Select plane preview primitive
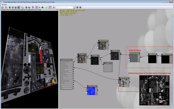This screenshot has width=174, height=109. point(19,7)
